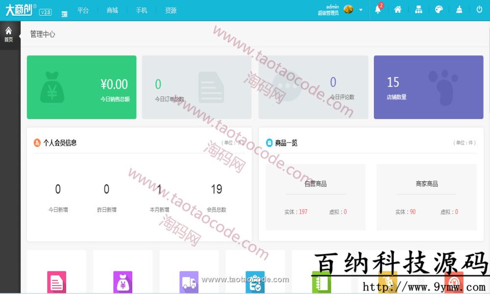Click the coin icon next to admin
Viewport: 490px width, 294px height.
point(348,9)
